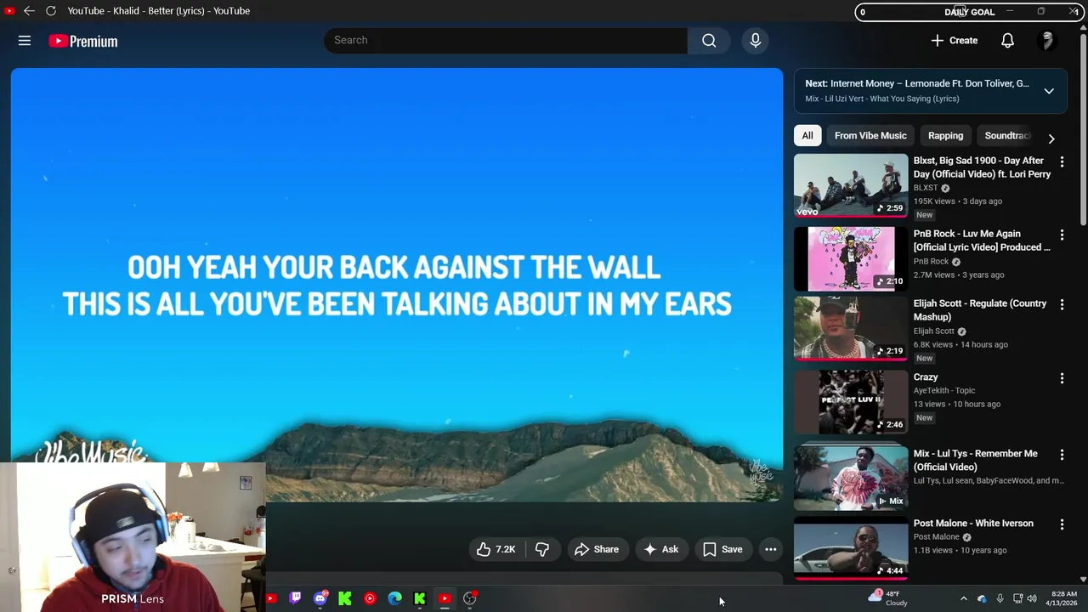
Task: Open options menu for White Iverson
Action: coord(1062,524)
